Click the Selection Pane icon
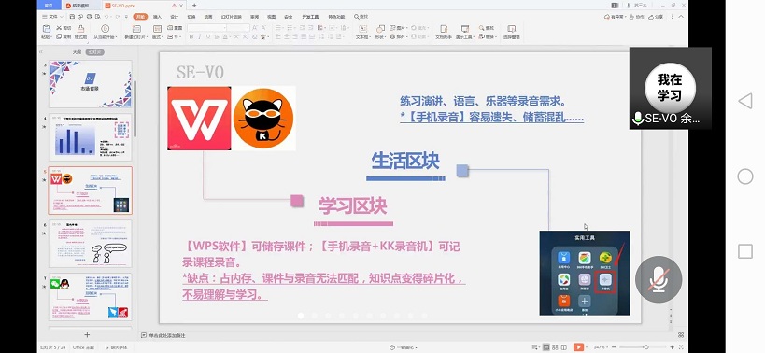Screen dimensions: 765x353 pos(511,29)
